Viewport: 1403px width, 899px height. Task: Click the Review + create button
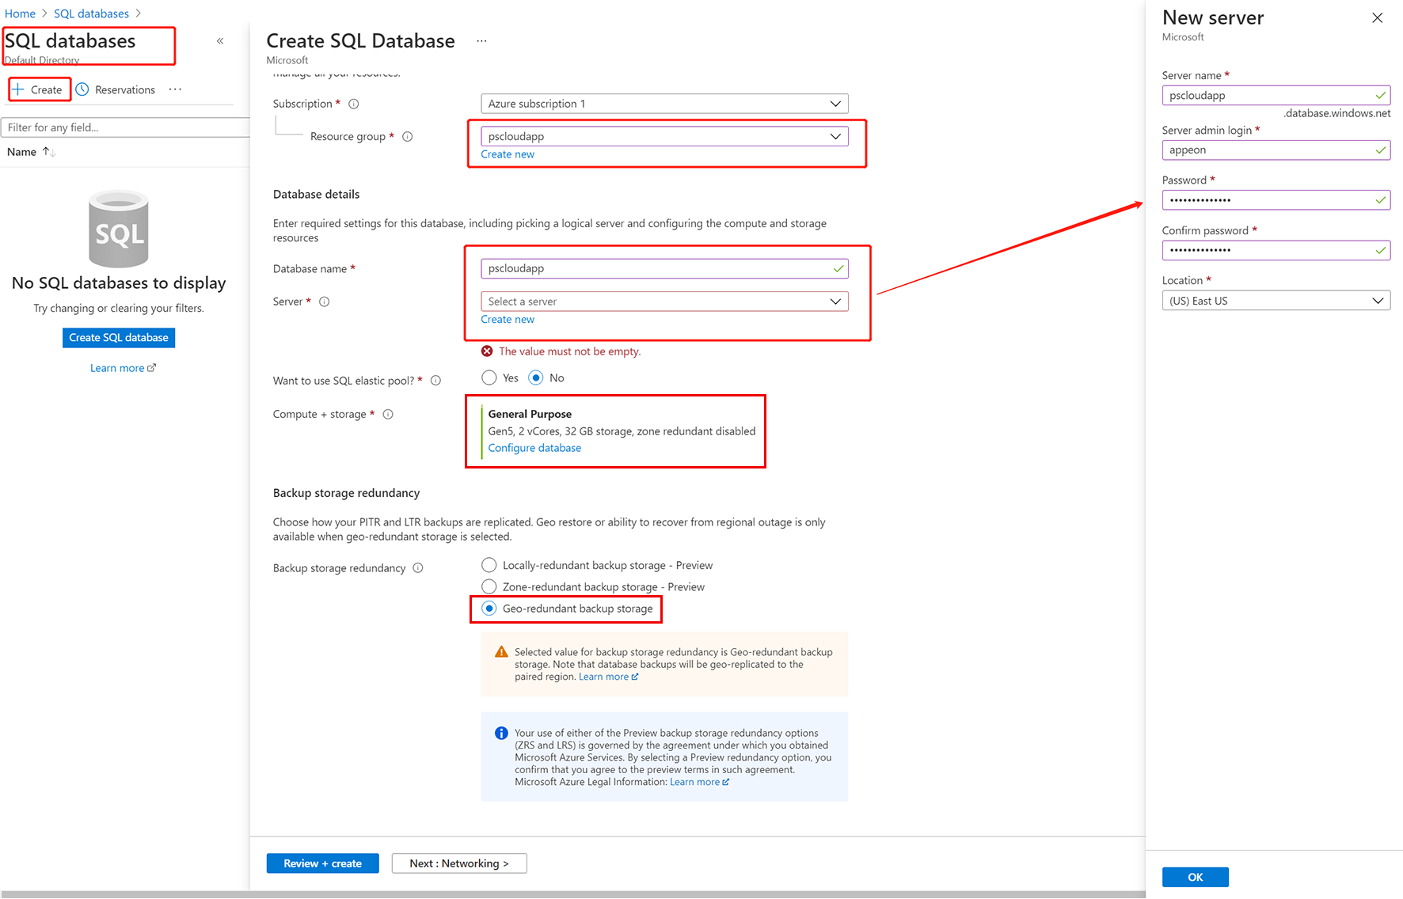(322, 863)
